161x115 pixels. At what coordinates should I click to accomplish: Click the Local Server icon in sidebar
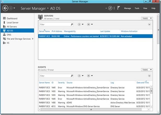tap(4, 22)
